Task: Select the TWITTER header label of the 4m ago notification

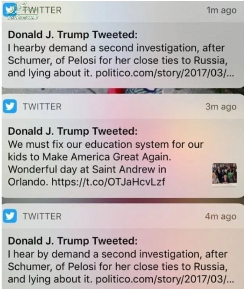Action: pyautogui.click(x=42, y=216)
